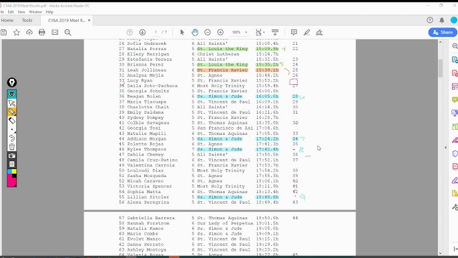Open the fit page options dropdown

260,33
